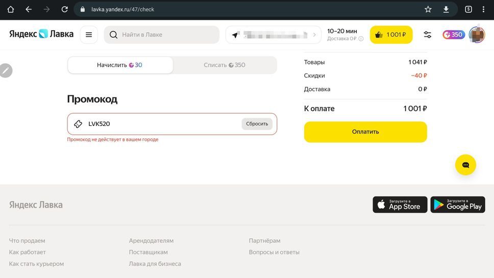494x278 pixels.
Task: Show delivery cost info icon
Action: 361,39
